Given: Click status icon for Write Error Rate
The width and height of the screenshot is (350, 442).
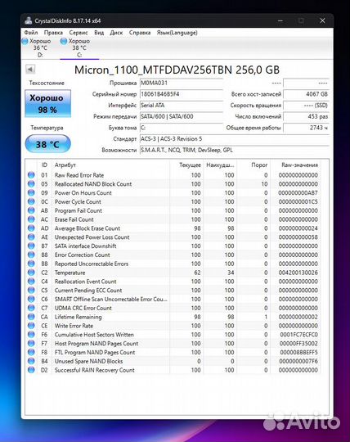Looking at the screenshot, I should pyautogui.click(x=31, y=326).
